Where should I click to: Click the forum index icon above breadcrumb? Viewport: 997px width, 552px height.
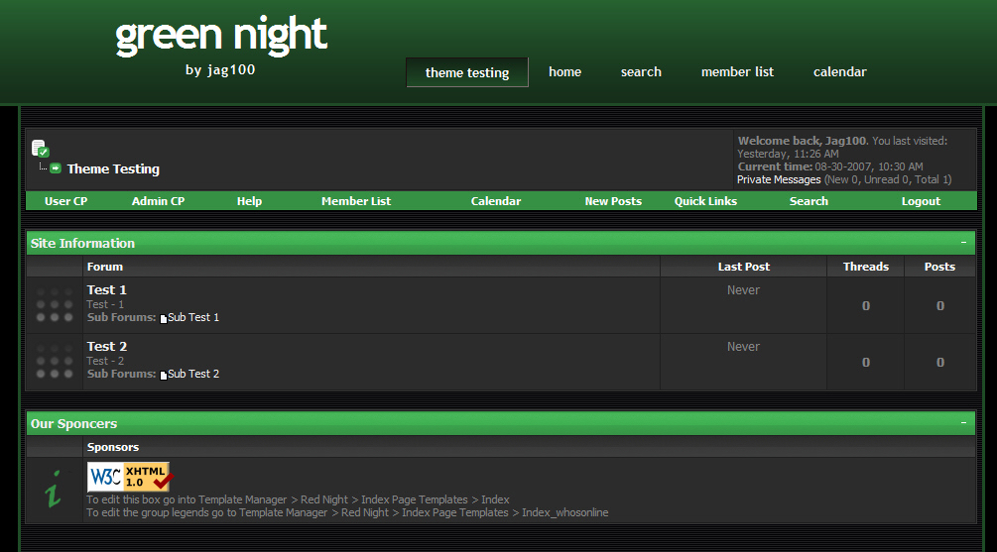tap(41, 149)
